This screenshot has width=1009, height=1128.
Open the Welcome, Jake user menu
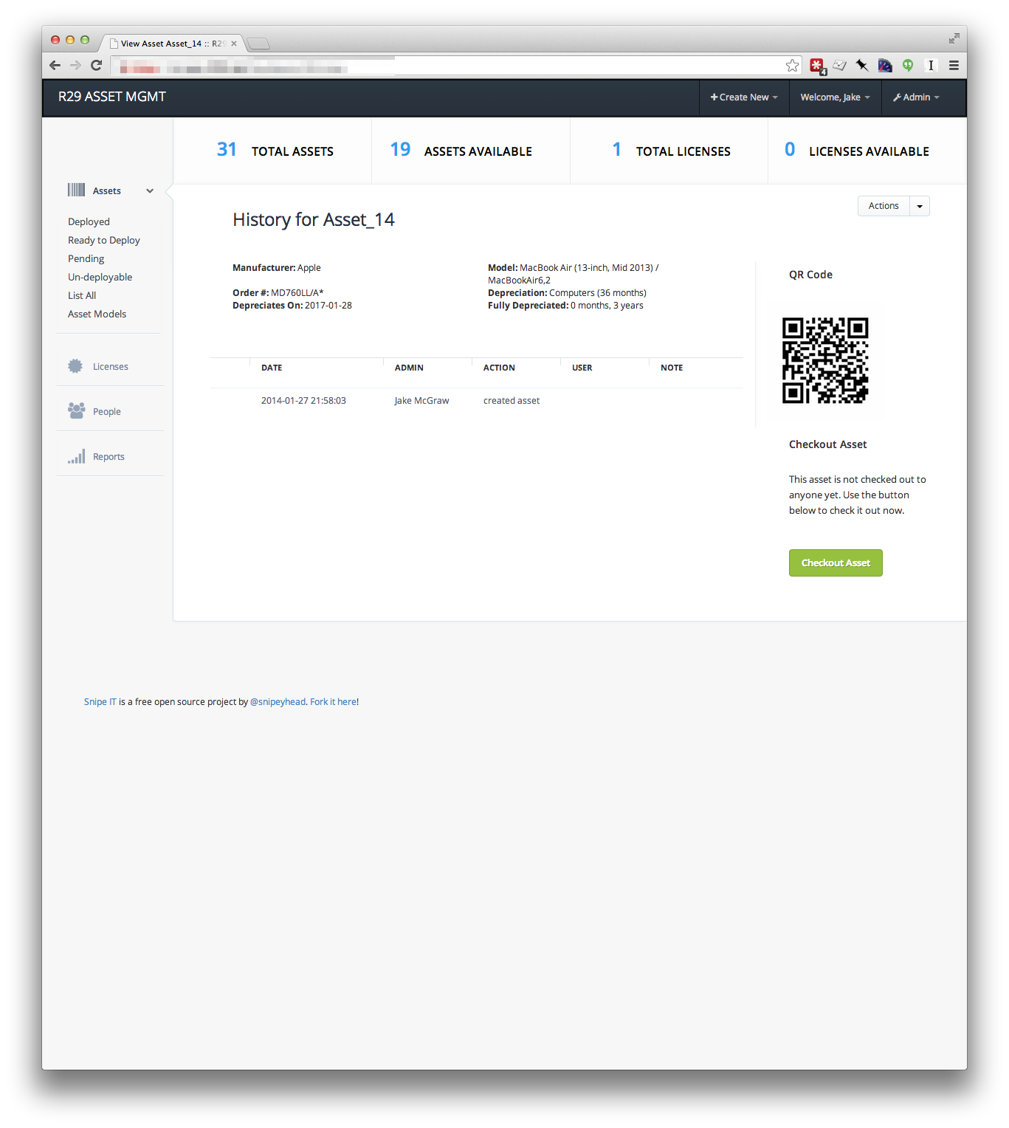pos(835,97)
